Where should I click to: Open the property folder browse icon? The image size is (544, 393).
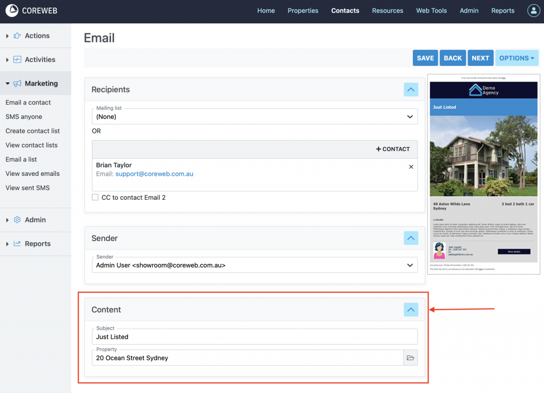pos(410,358)
